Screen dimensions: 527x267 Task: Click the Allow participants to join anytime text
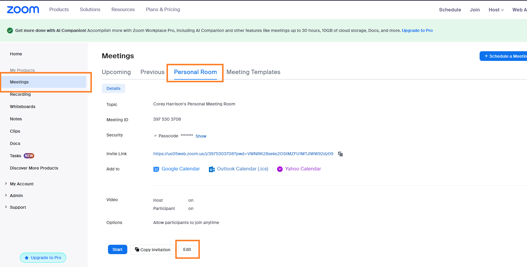(x=186, y=222)
